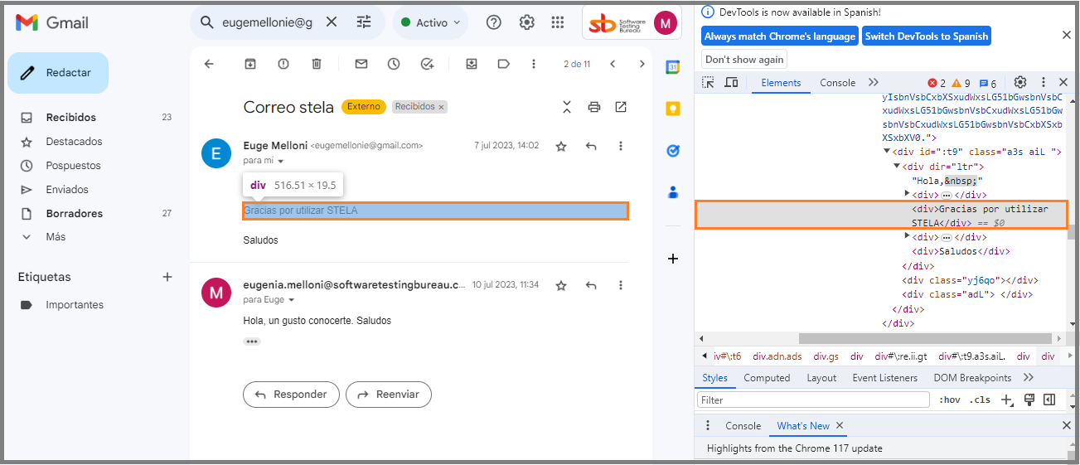This screenshot has height=465, width=1080.
Task: Open the Activo status dropdown
Action: click(430, 22)
